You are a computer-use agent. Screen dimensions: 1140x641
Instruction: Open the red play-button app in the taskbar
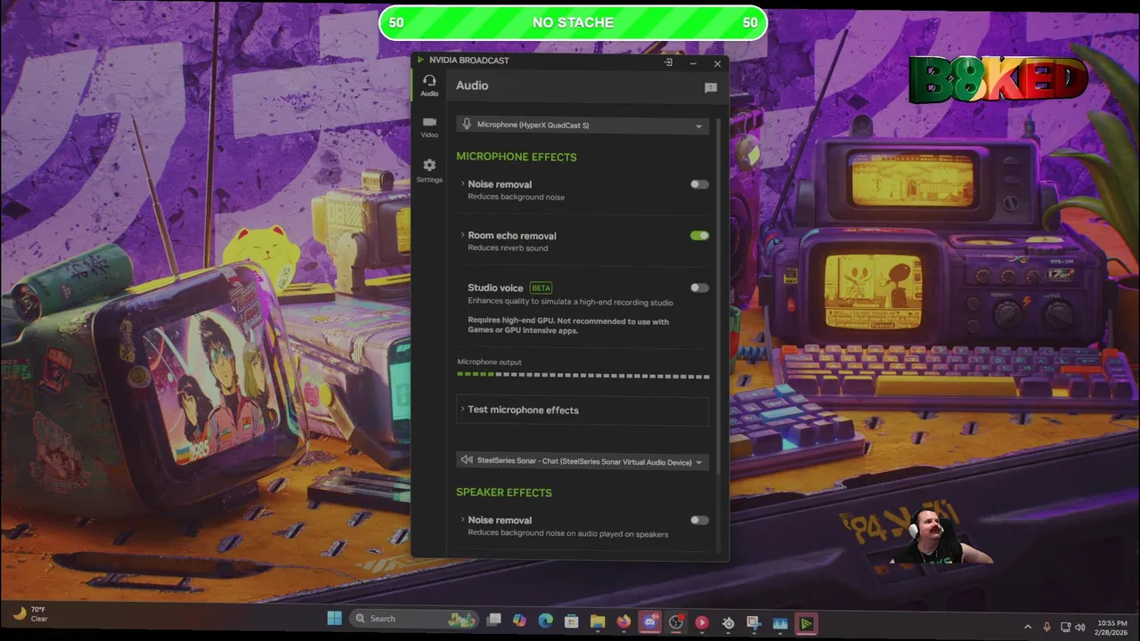click(702, 622)
